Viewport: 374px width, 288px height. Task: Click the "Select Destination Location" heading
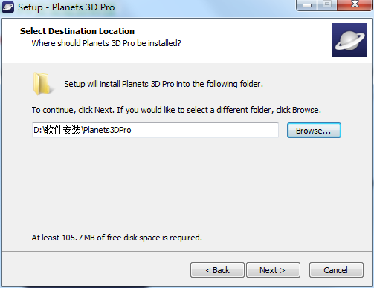(77, 31)
